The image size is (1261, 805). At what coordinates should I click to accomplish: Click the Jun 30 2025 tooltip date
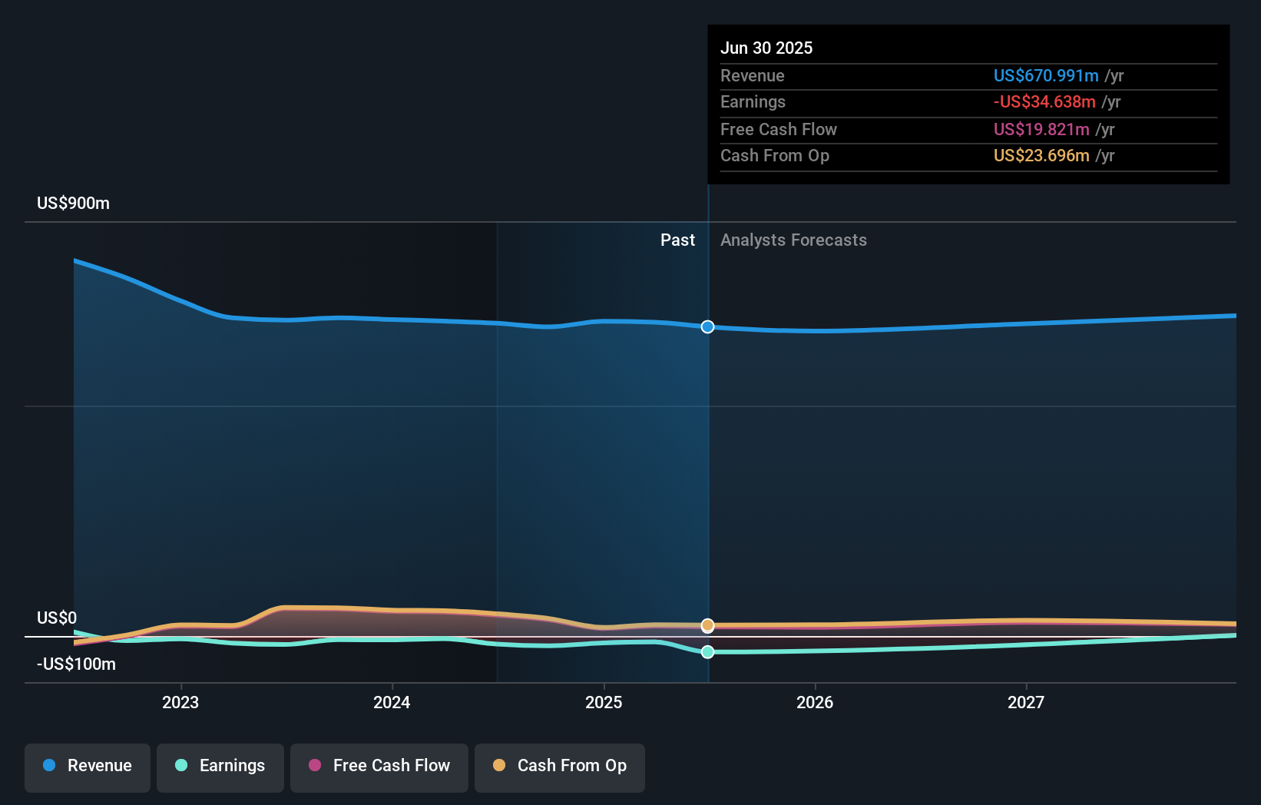[x=766, y=48]
